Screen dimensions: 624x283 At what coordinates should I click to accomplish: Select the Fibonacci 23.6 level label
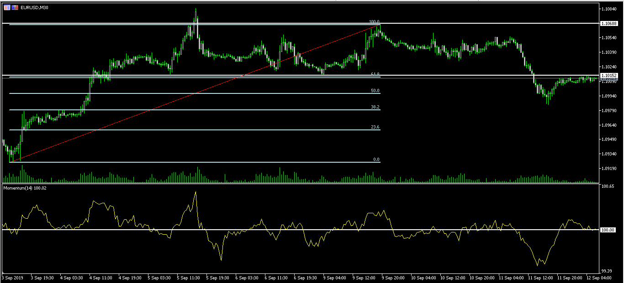[375, 127]
